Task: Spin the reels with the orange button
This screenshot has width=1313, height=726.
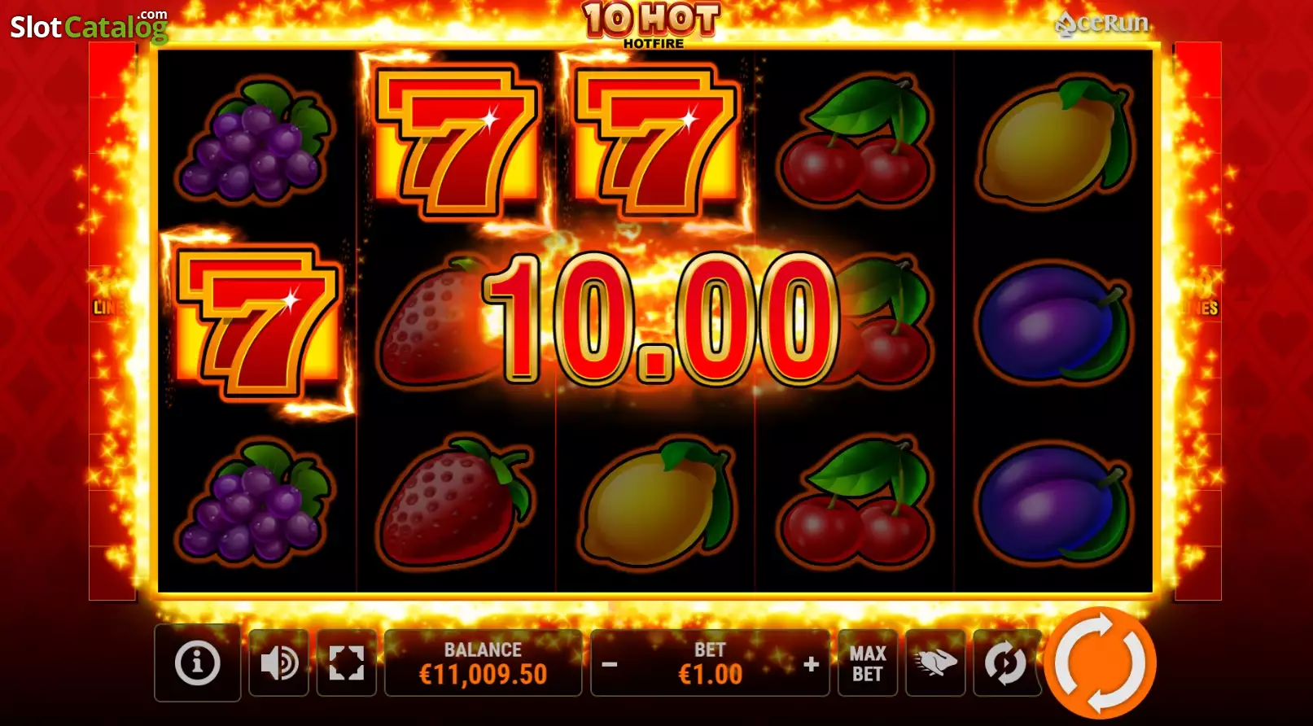Action: [x=1100, y=663]
